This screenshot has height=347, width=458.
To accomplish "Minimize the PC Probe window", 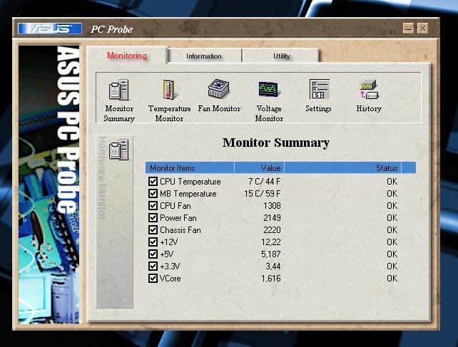I will 408,29.
